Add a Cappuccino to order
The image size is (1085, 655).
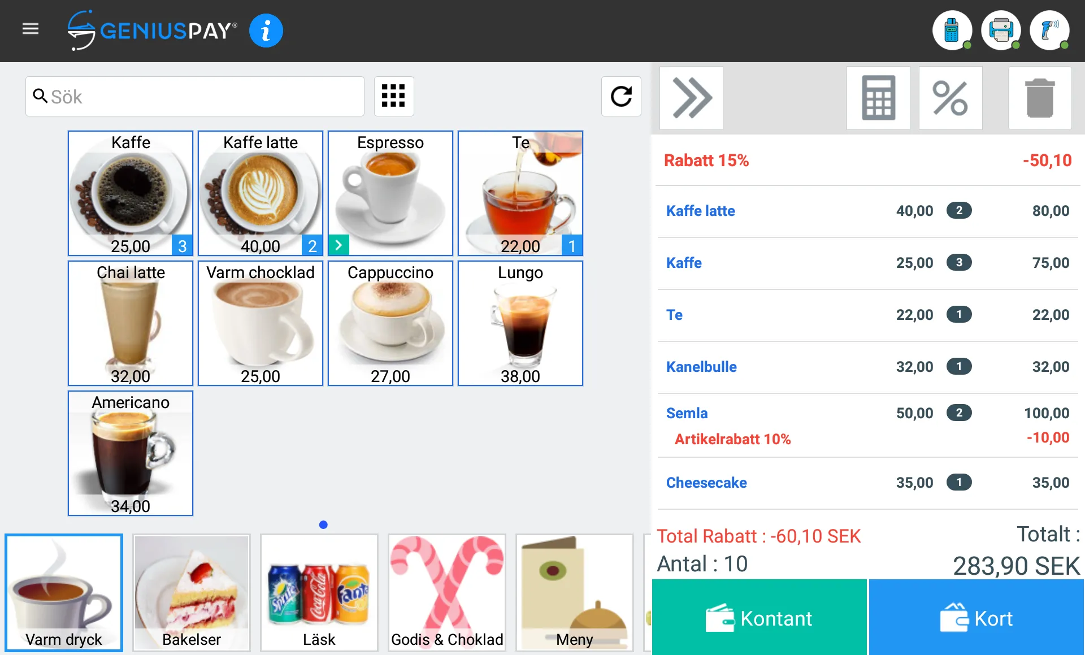(390, 323)
